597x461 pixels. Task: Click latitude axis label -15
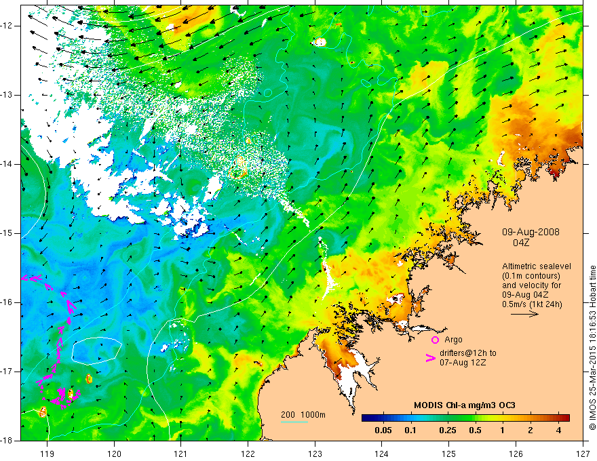[7, 233]
